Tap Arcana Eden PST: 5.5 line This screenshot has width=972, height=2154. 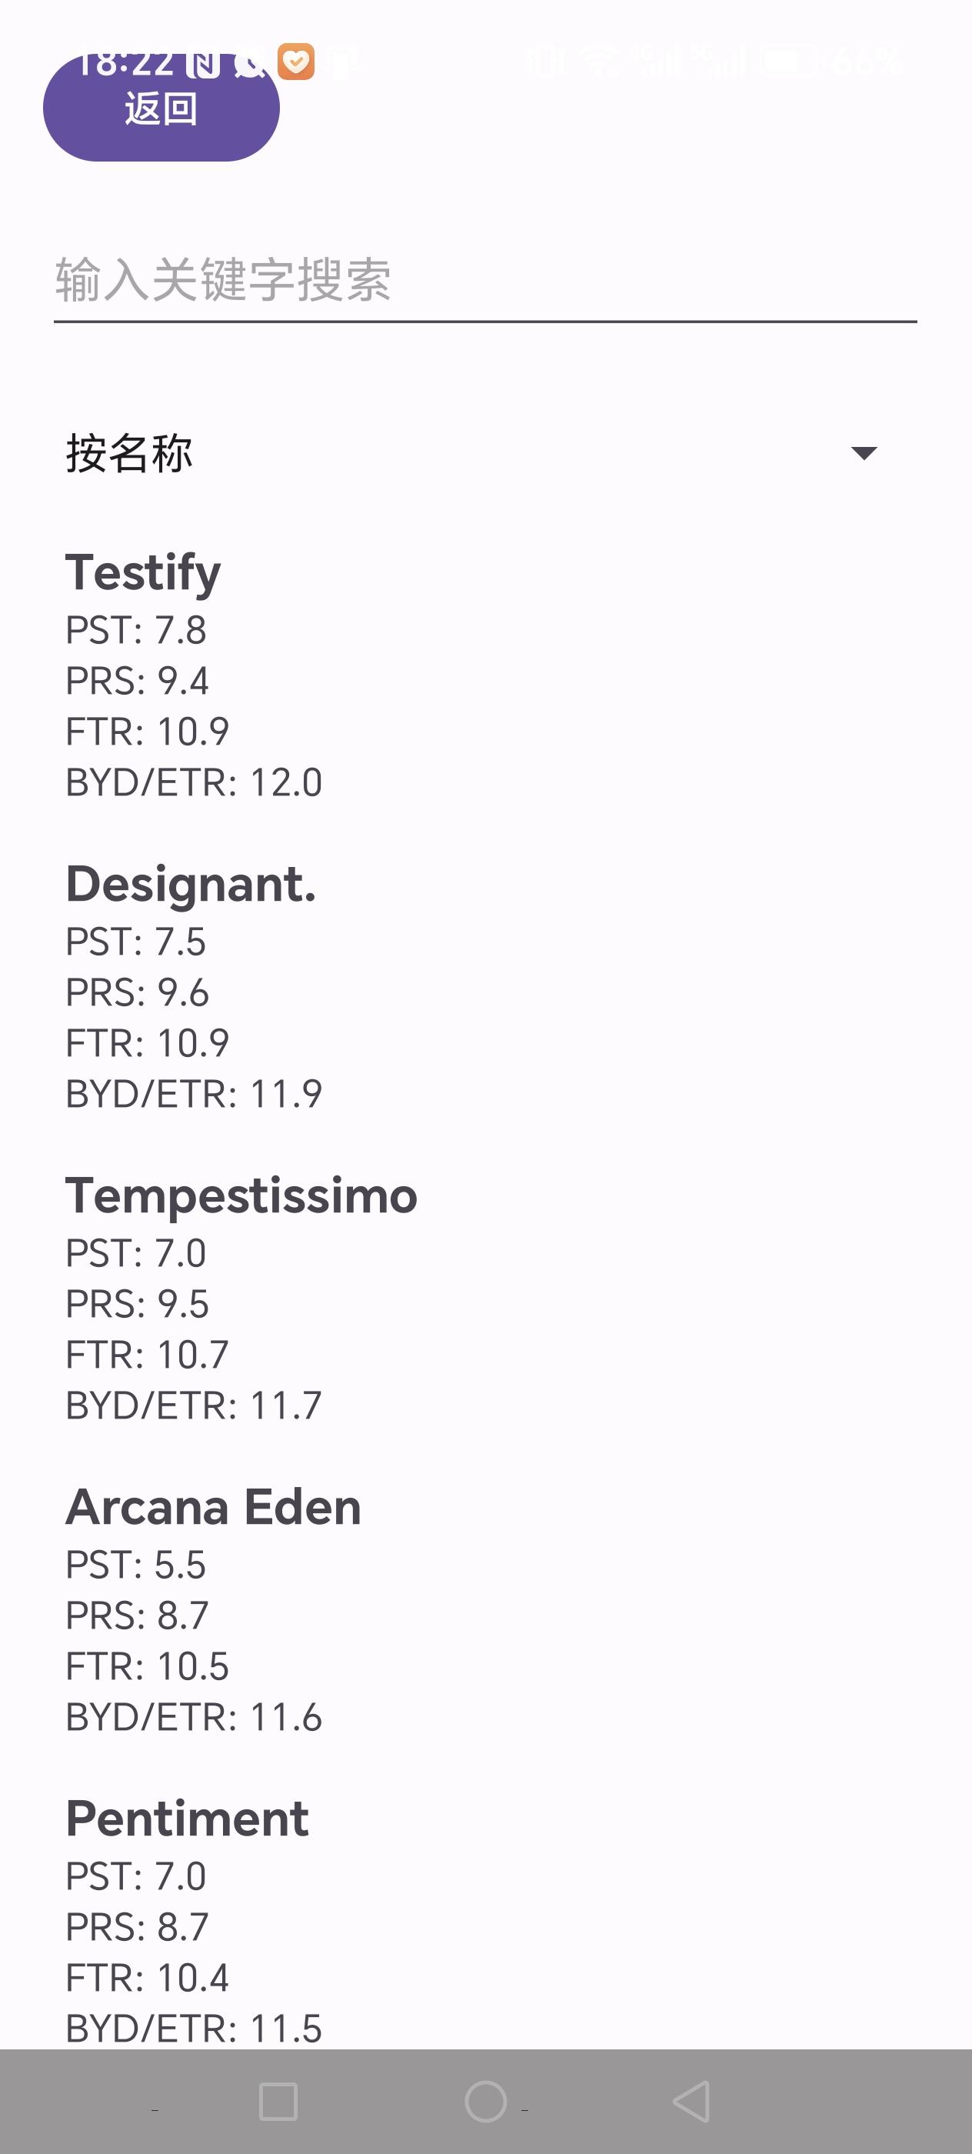[135, 1565]
